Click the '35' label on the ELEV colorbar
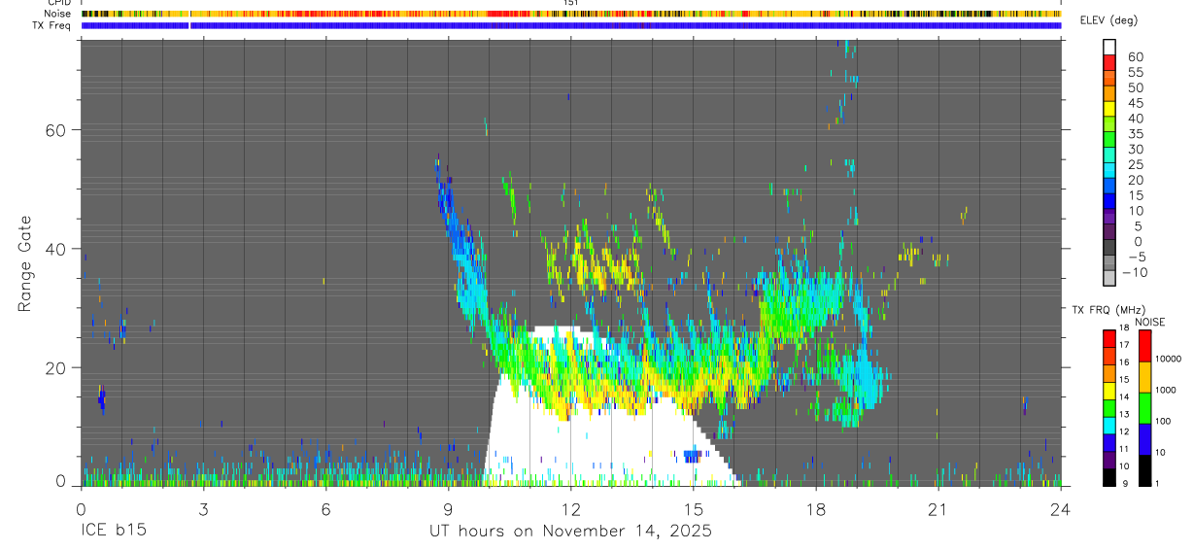This screenshot has width=1193, height=551. [1135, 134]
